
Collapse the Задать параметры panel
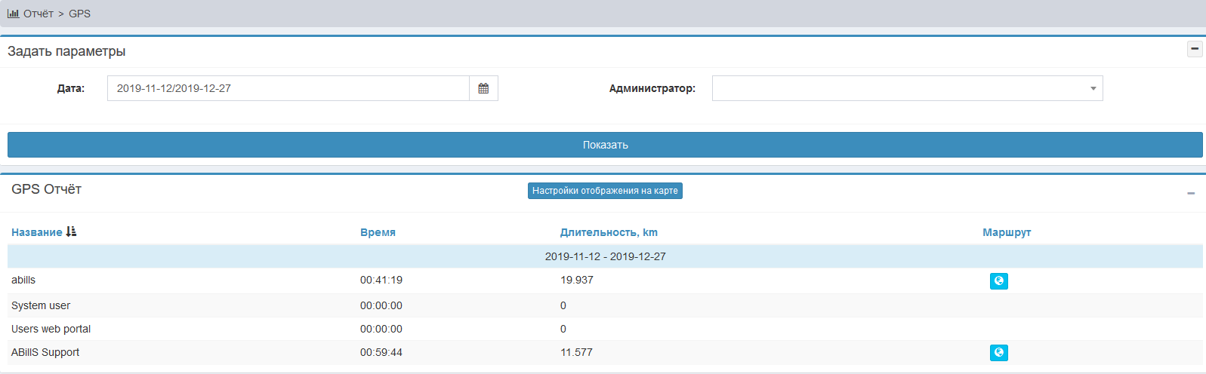point(1195,49)
